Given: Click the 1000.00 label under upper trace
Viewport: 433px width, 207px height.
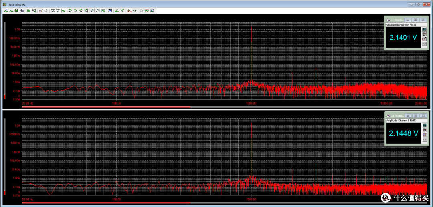Looking at the screenshot, I should click(251, 103).
